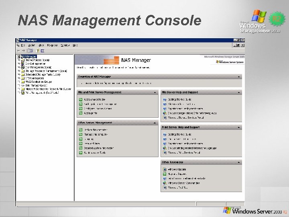The image size is (289, 217).
Task: Click the Disk Defragmenter node icon
Action: [x=23, y=63]
